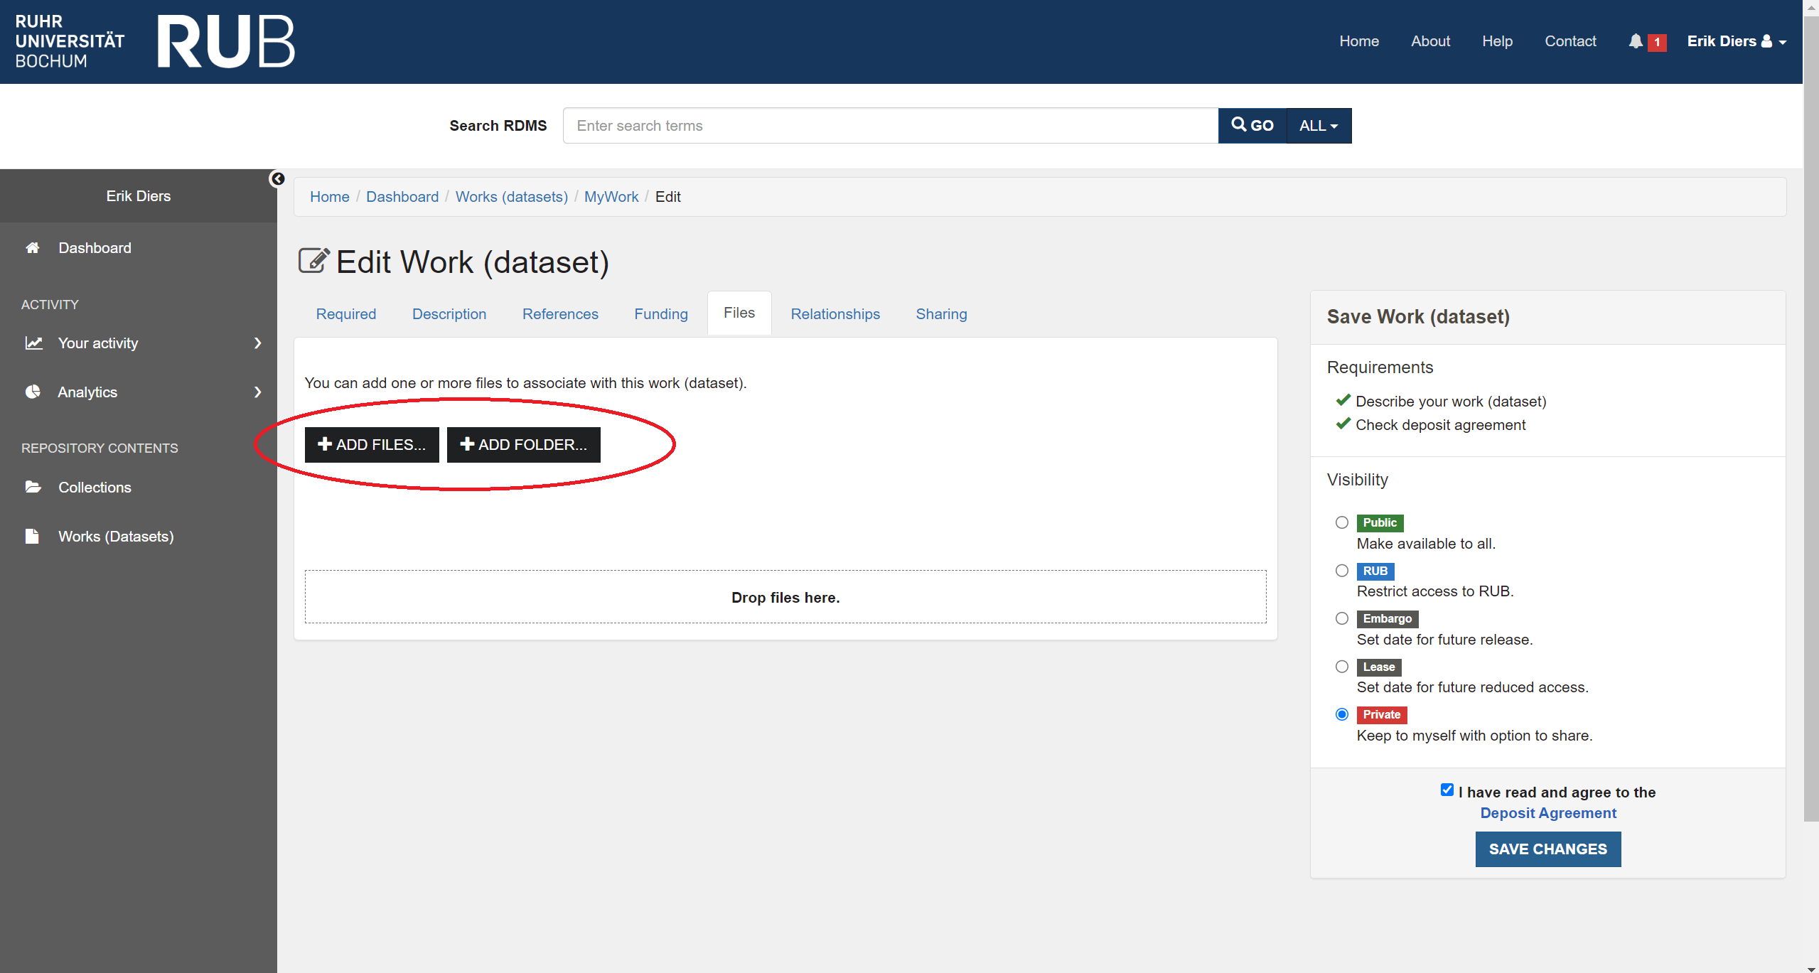Click the Collections icon in sidebar
This screenshot has height=973, width=1819.
pos(33,487)
